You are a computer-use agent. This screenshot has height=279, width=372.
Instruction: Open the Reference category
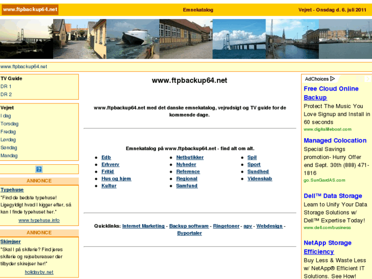tap(188, 171)
